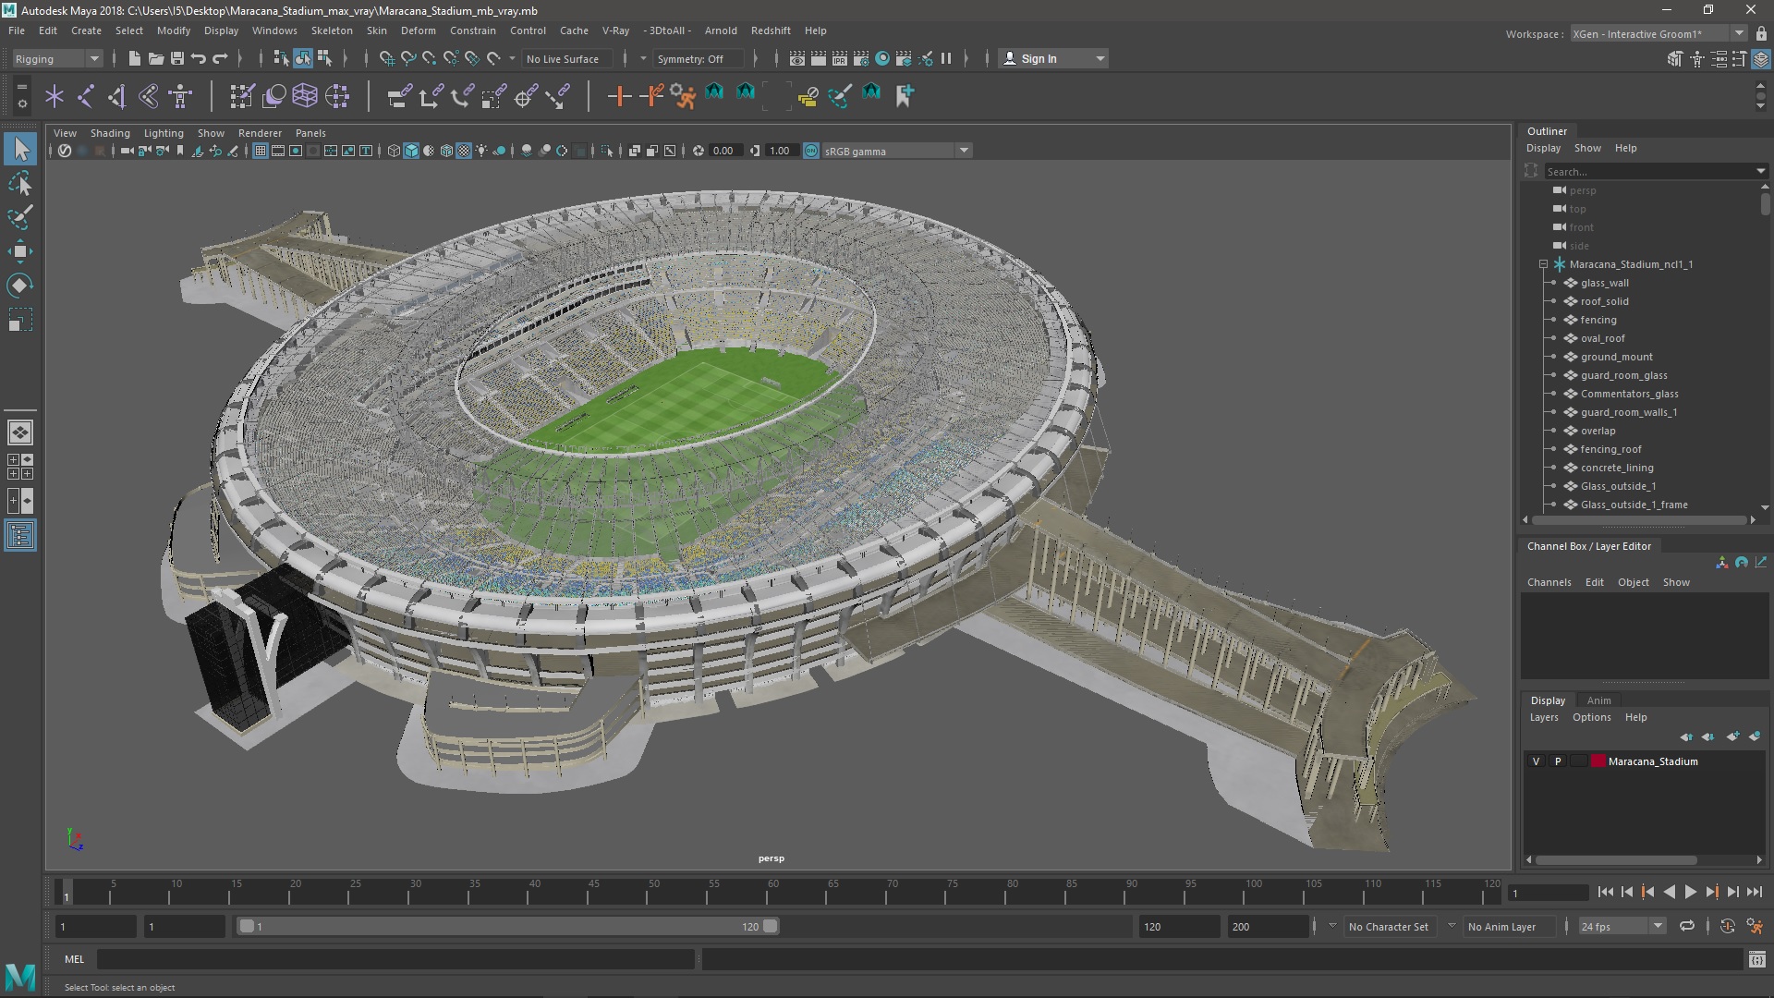1774x998 pixels.
Task: Click the Scale tool in toolbox
Action: coord(20,320)
